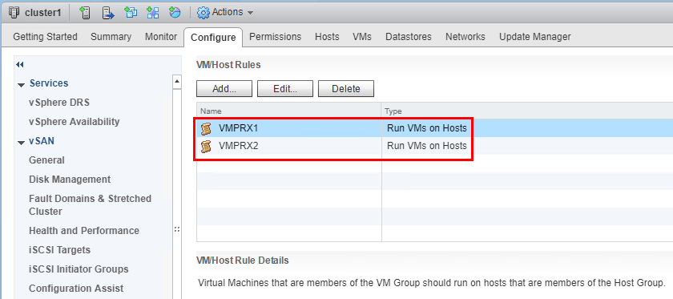
Task: Open the Update Manager tab
Action: tap(535, 37)
